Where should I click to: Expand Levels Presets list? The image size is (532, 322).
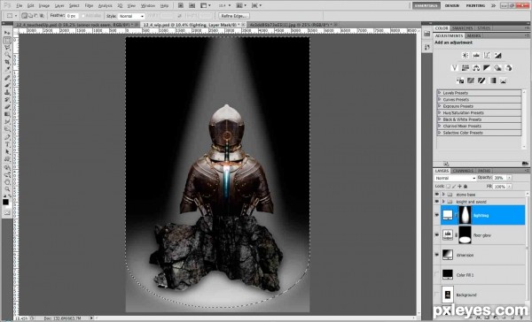tap(440, 92)
